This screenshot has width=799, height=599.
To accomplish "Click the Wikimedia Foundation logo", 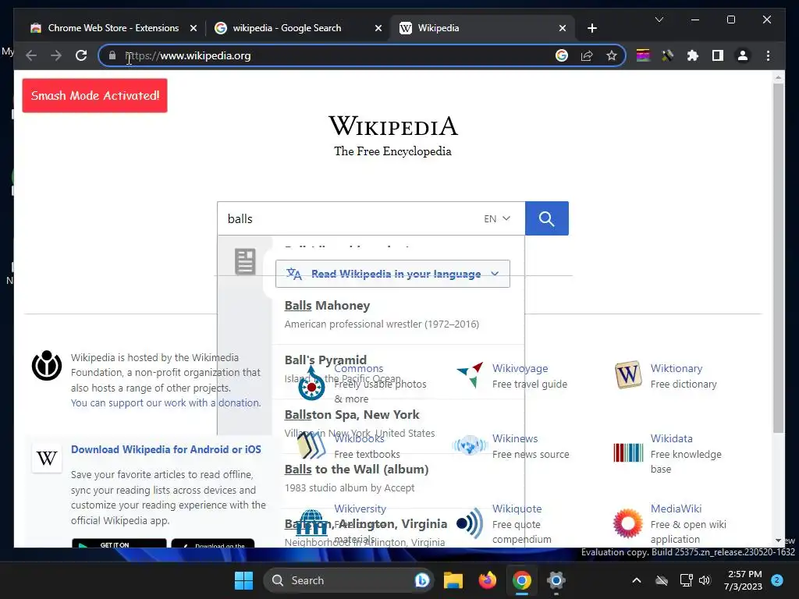I will pyautogui.click(x=46, y=365).
